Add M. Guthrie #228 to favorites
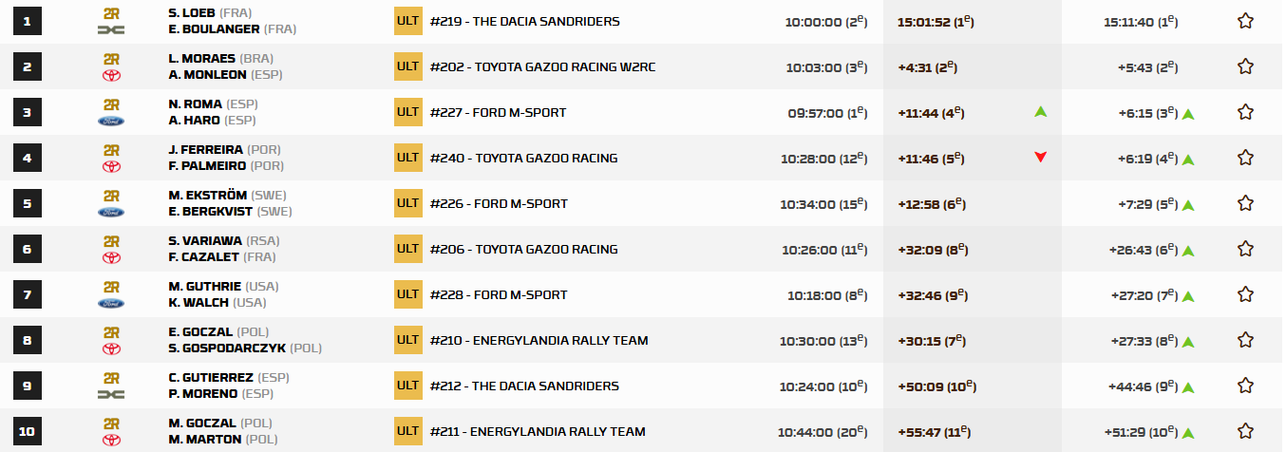This screenshot has height=452, width=1286. click(x=1245, y=294)
